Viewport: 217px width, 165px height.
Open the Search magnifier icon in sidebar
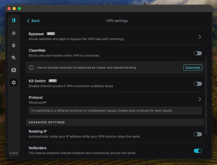13,58
